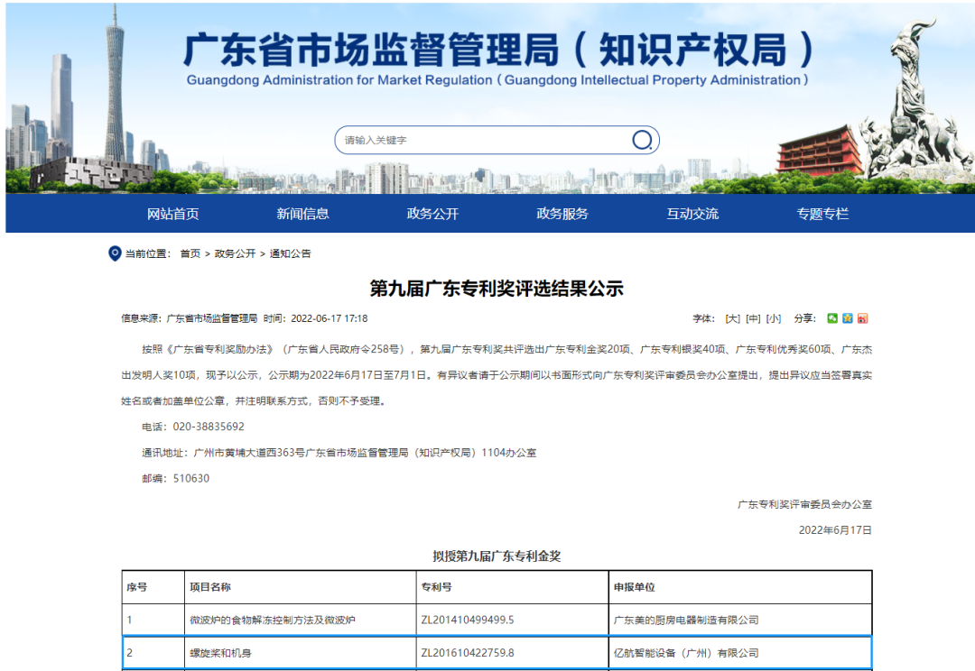Go to 通知公告 breadcrumb link
The image size is (975, 671).
[290, 254]
